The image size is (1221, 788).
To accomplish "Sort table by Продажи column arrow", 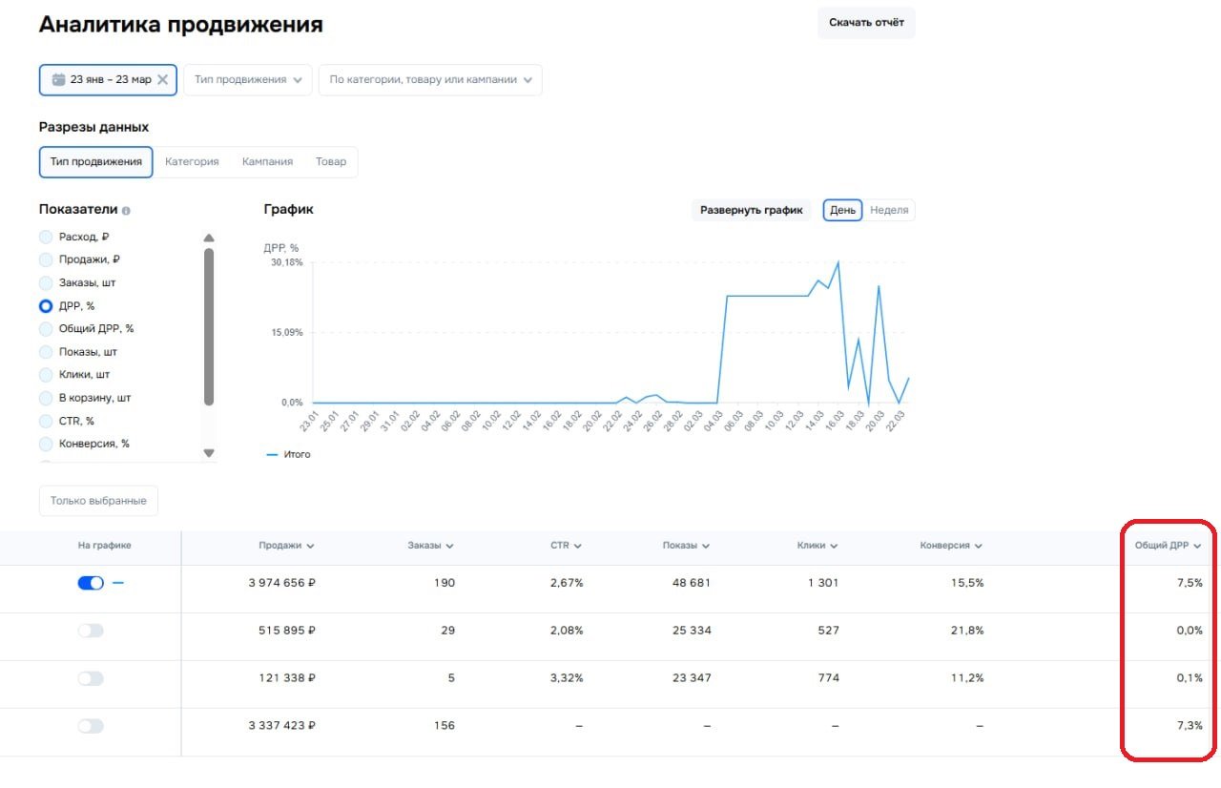I will pos(310,546).
